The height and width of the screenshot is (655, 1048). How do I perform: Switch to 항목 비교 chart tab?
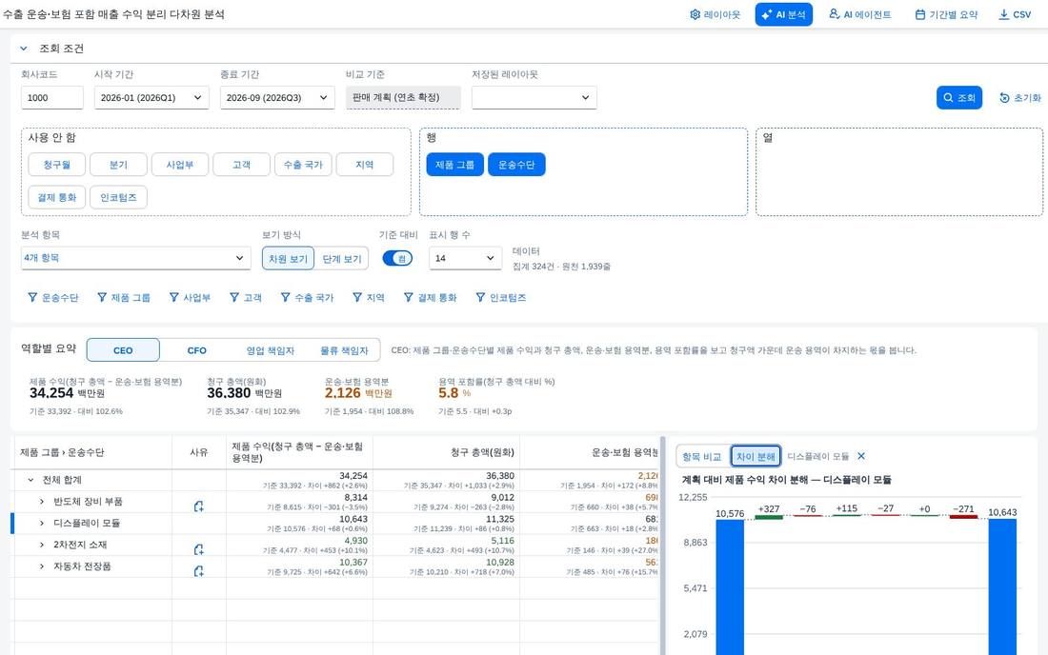click(x=702, y=457)
